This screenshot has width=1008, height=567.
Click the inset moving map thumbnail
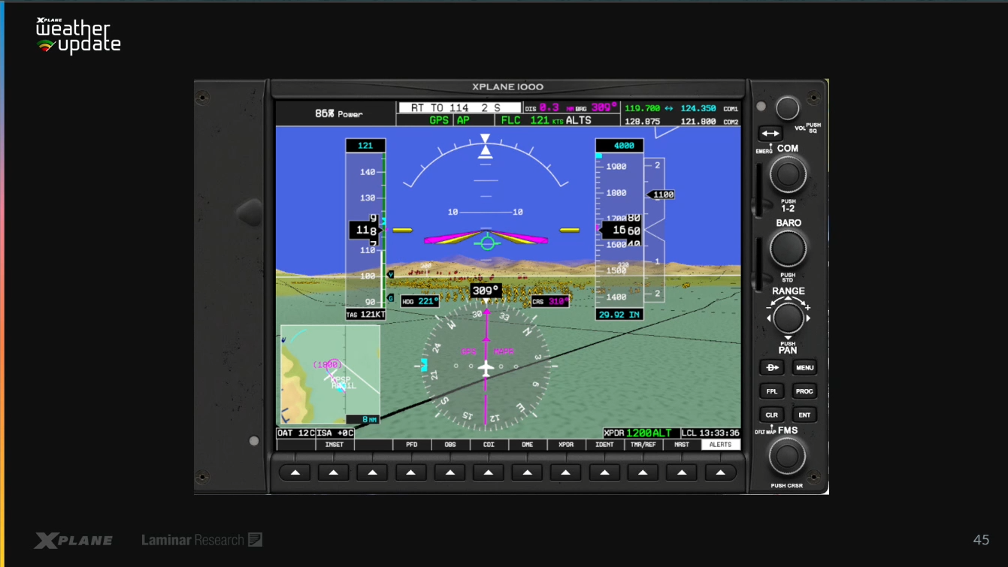(x=330, y=374)
